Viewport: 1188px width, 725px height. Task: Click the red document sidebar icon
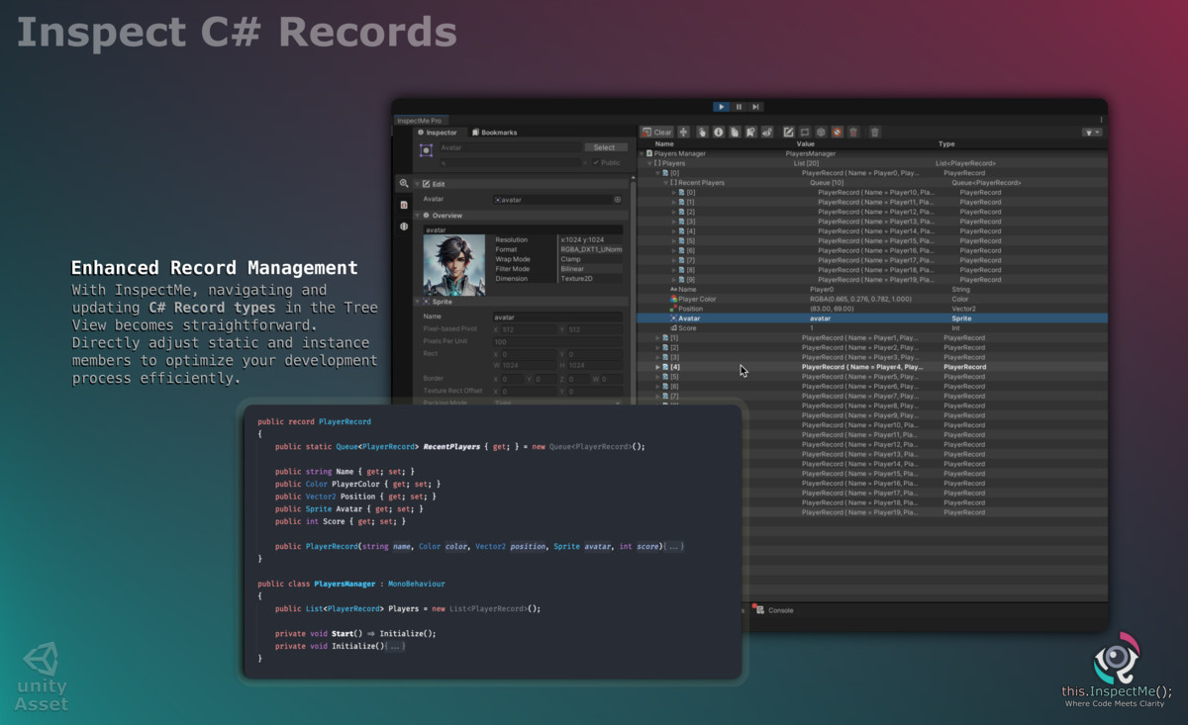404,205
